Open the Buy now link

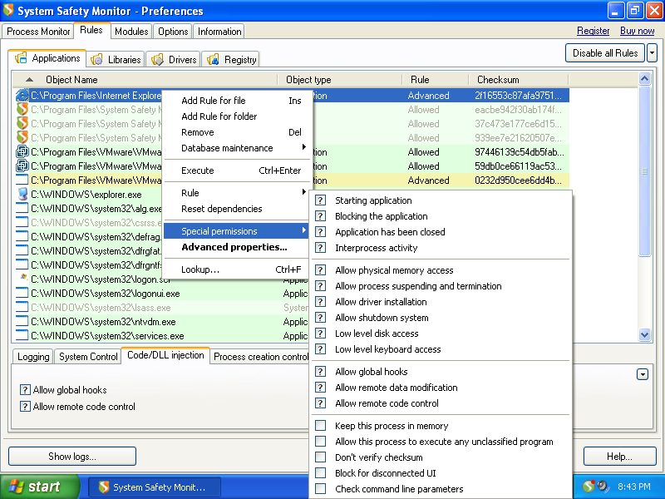[x=637, y=31]
